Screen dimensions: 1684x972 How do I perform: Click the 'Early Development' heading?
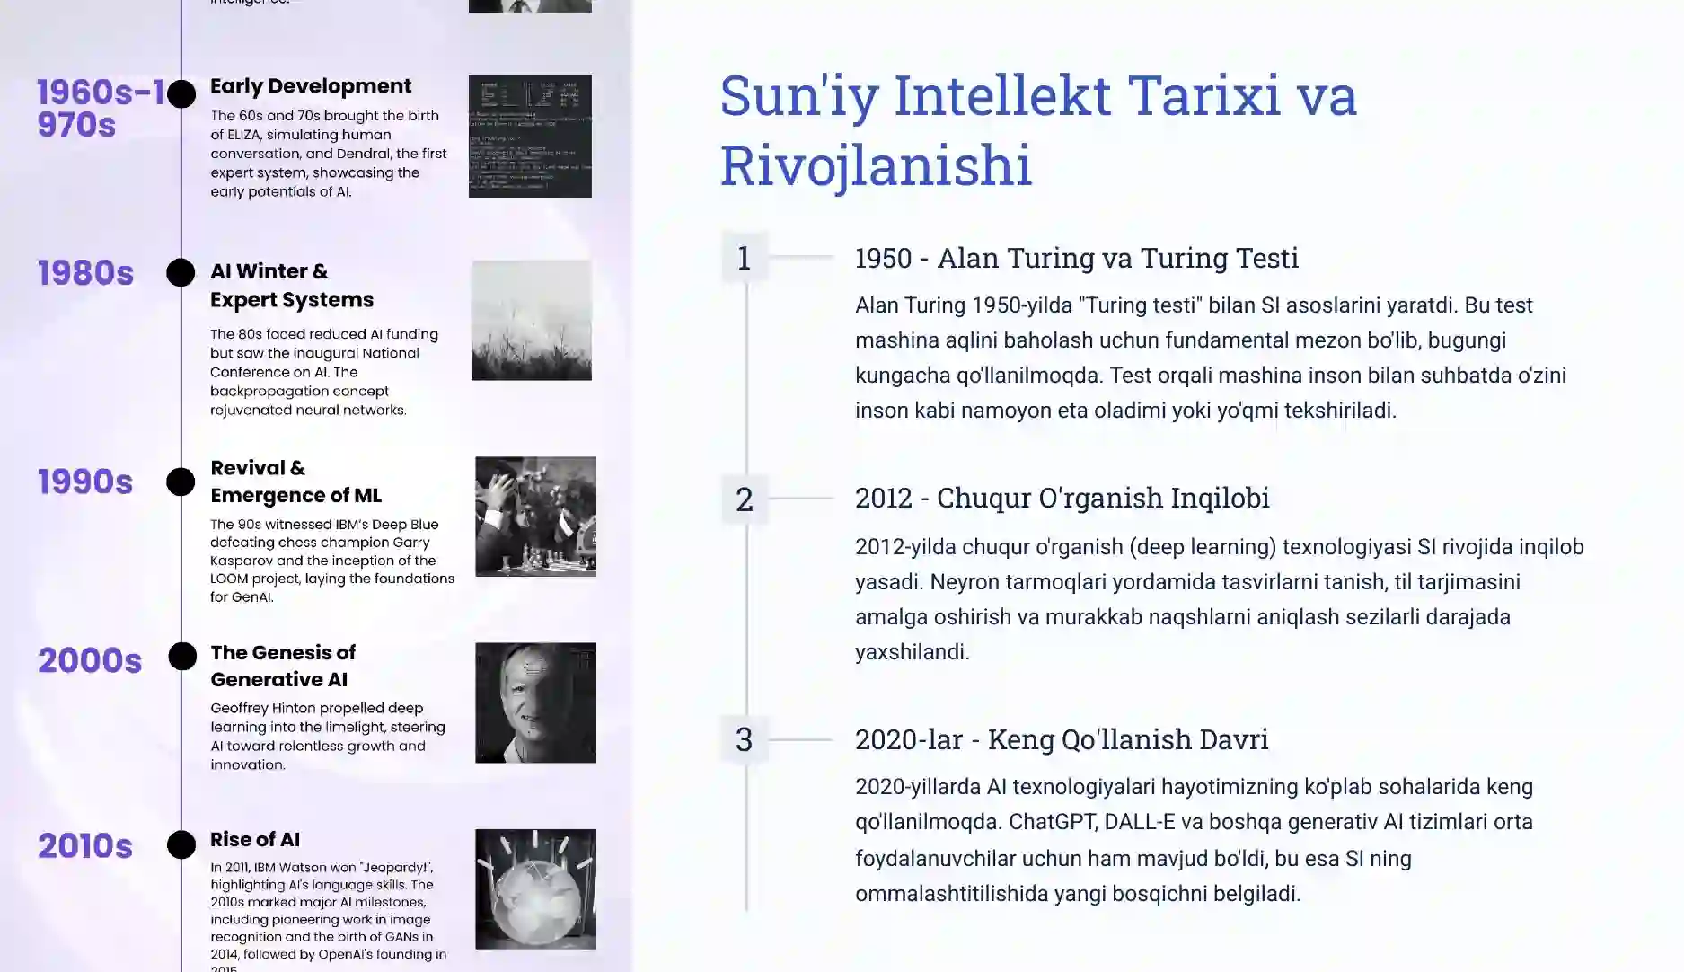tap(311, 86)
